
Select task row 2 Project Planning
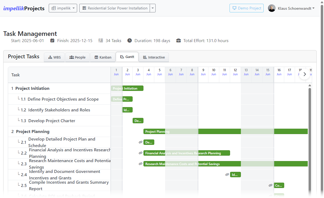(x=59, y=131)
